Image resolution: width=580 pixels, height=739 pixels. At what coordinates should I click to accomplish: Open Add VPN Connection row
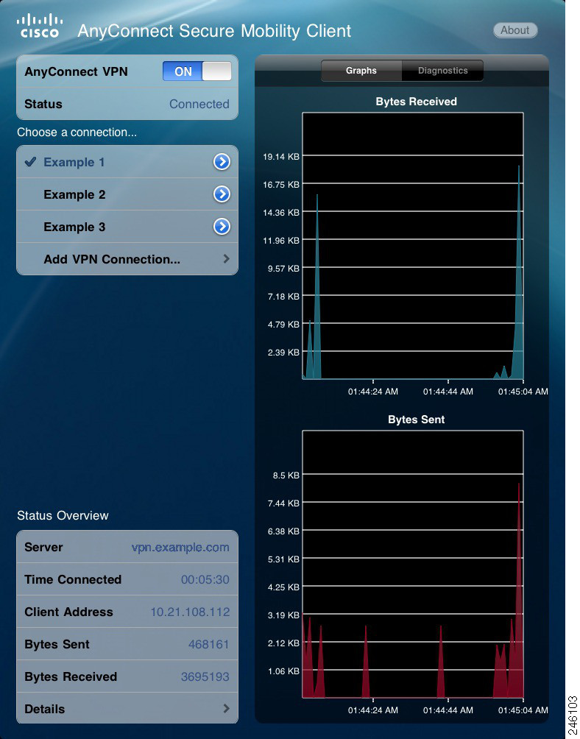click(x=112, y=260)
